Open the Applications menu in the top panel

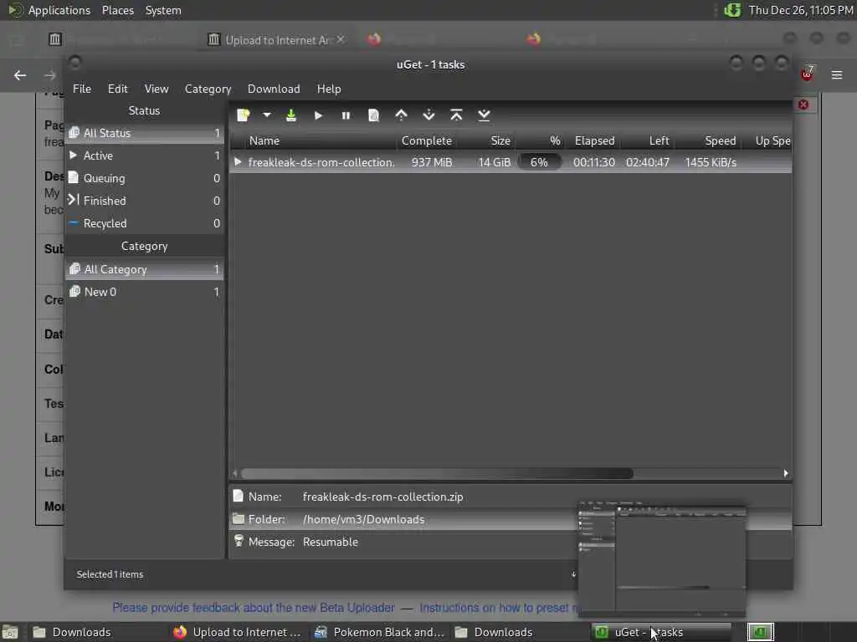(x=59, y=10)
